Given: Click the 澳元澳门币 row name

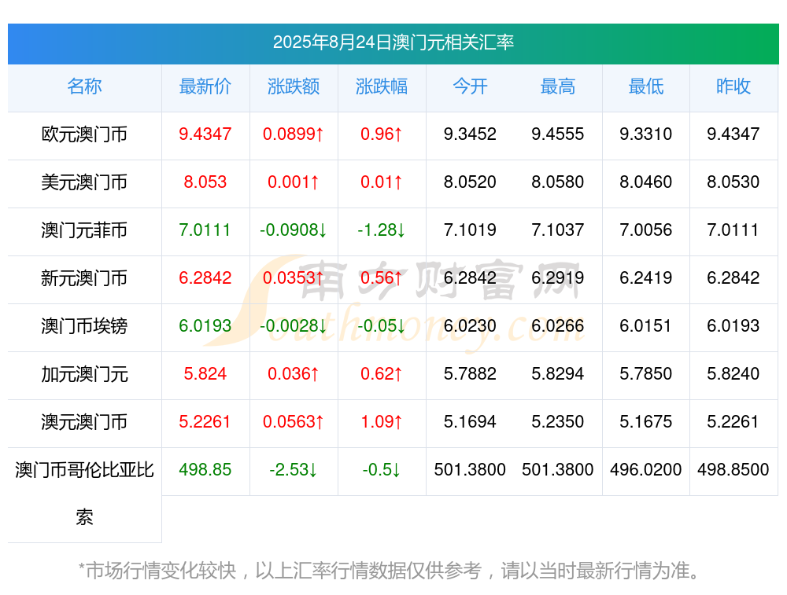Looking at the screenshot, I should 84,421.
